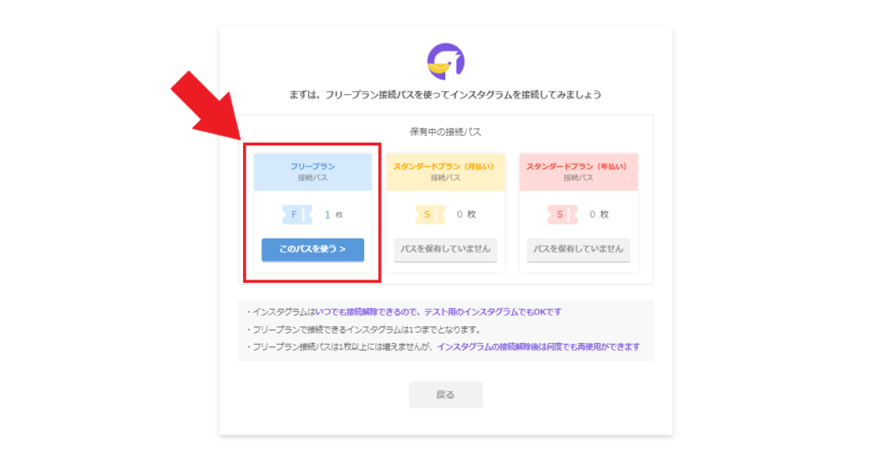This screenshot has height=464, width=892.
Task: Click the purple text about disconnecting anytime
Action: [438, 312]
